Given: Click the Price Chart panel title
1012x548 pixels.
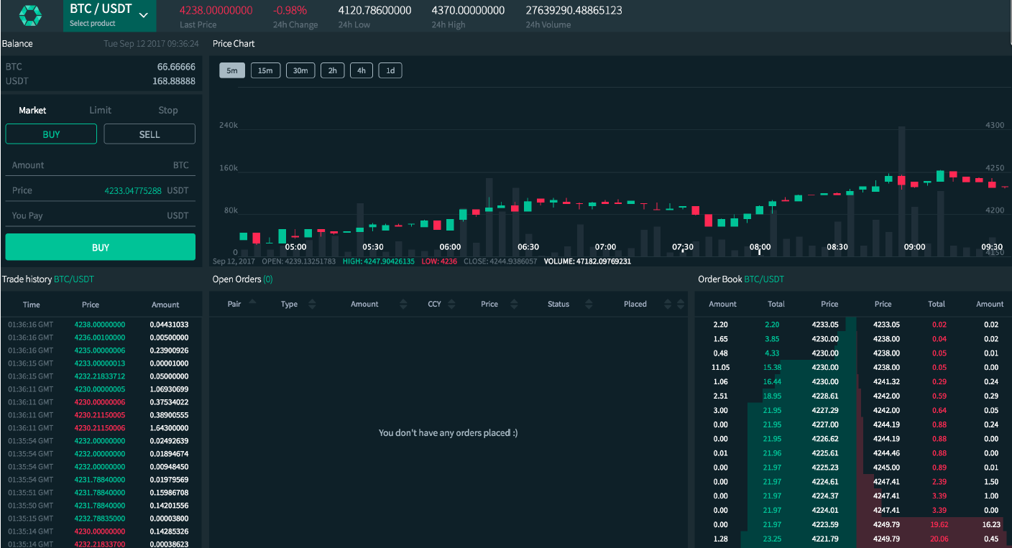Looking at the screenshot, I should click(x=234, y=44).
